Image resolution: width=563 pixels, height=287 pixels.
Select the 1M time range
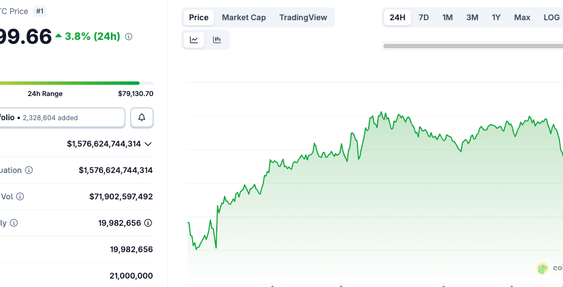(448, 17)
